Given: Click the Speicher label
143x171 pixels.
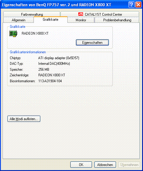Looking at the screenshot, I should 16,69.
